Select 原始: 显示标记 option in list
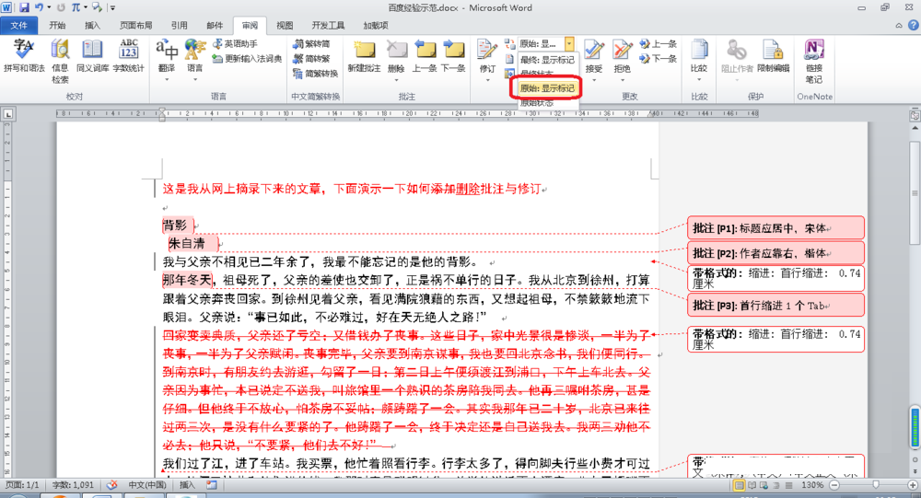 547,88
